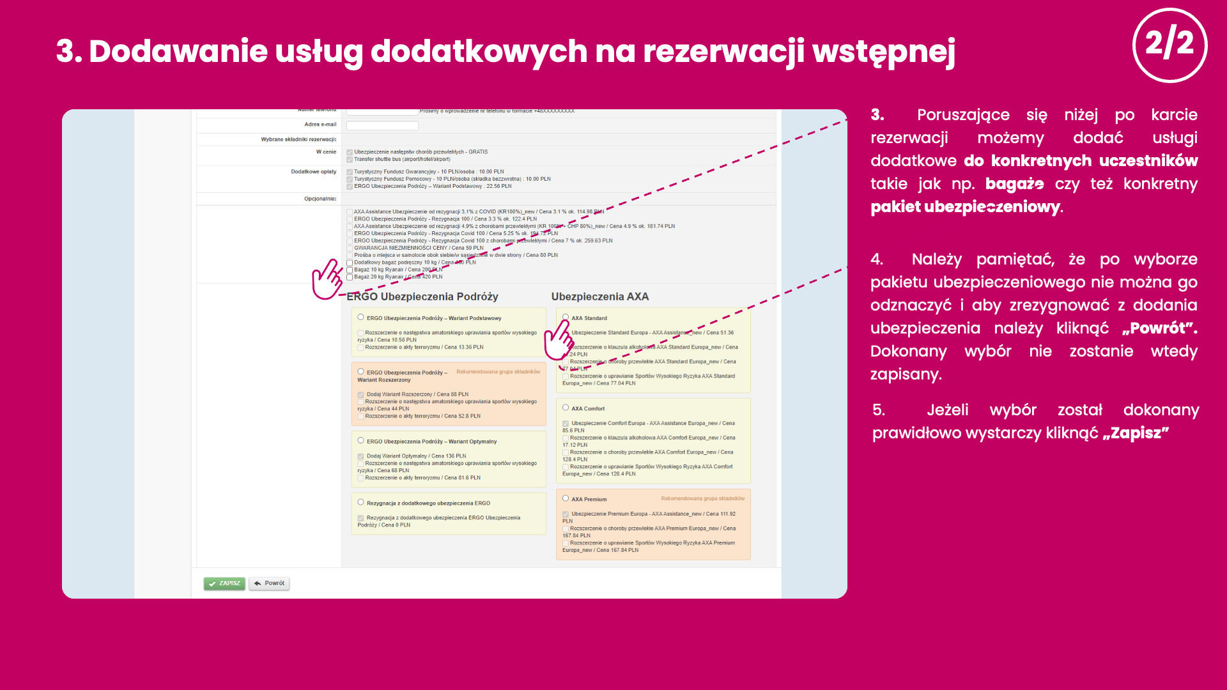
Task: Toggle Turystyczny Fundusz Gwarancyjny 10 PLN checkbox
Action: point(350,172)
